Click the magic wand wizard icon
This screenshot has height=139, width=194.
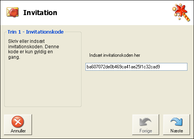[x=181, y=12]
